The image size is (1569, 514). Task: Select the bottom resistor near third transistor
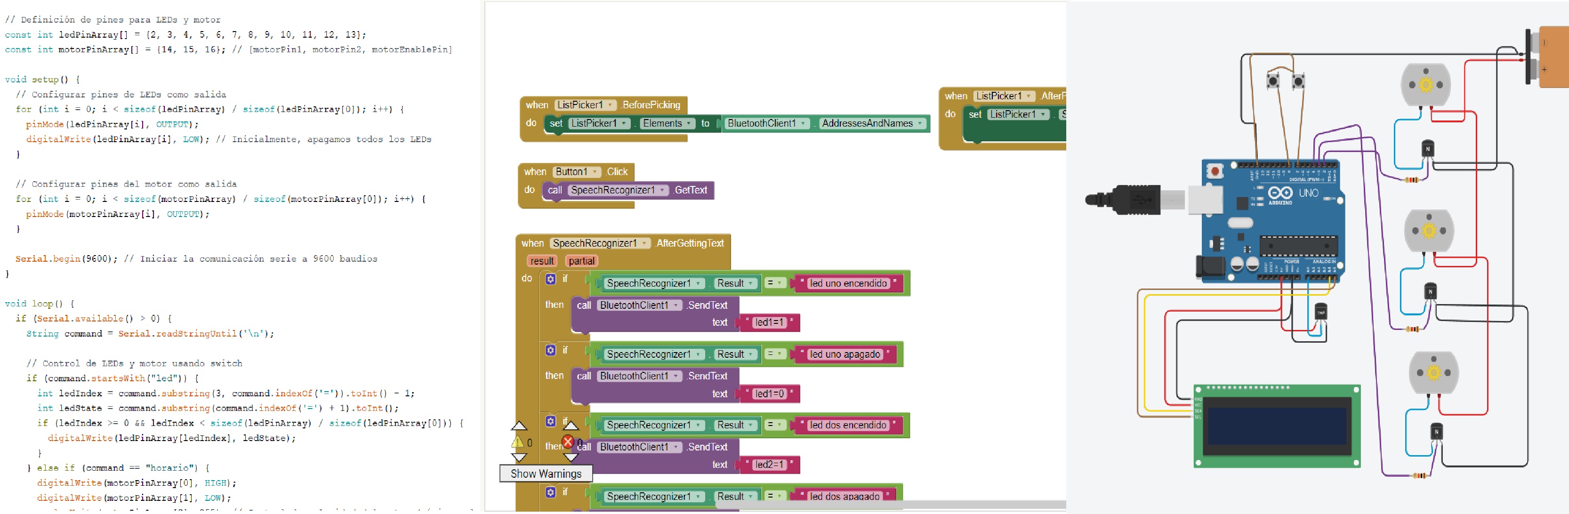[1419, 475]
